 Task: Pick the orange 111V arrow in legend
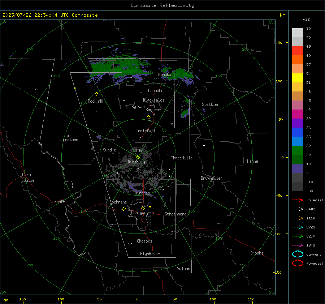tap(298, 218)
